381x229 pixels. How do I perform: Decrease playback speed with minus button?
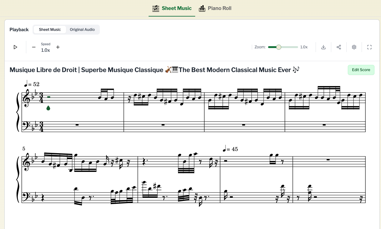(34, 47)
